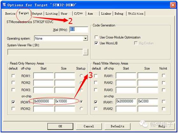Click the RAM1 Size field
The image size is (178, 133).
pos(148,76)
